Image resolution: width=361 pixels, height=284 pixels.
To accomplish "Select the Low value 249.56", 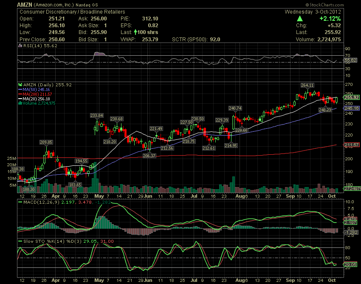I will (56, 32).
